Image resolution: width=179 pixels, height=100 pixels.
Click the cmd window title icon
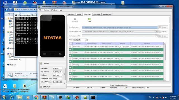16,15
